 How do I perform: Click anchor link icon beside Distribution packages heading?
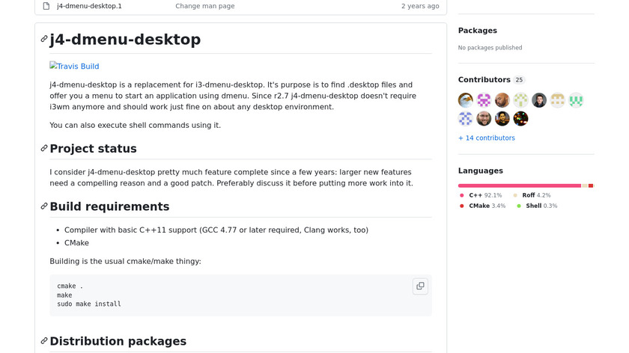tap(44, 341)
